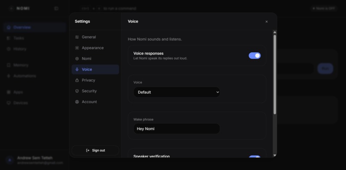
Task: Click the Run button behind the dialog
Action: (325, 69)
